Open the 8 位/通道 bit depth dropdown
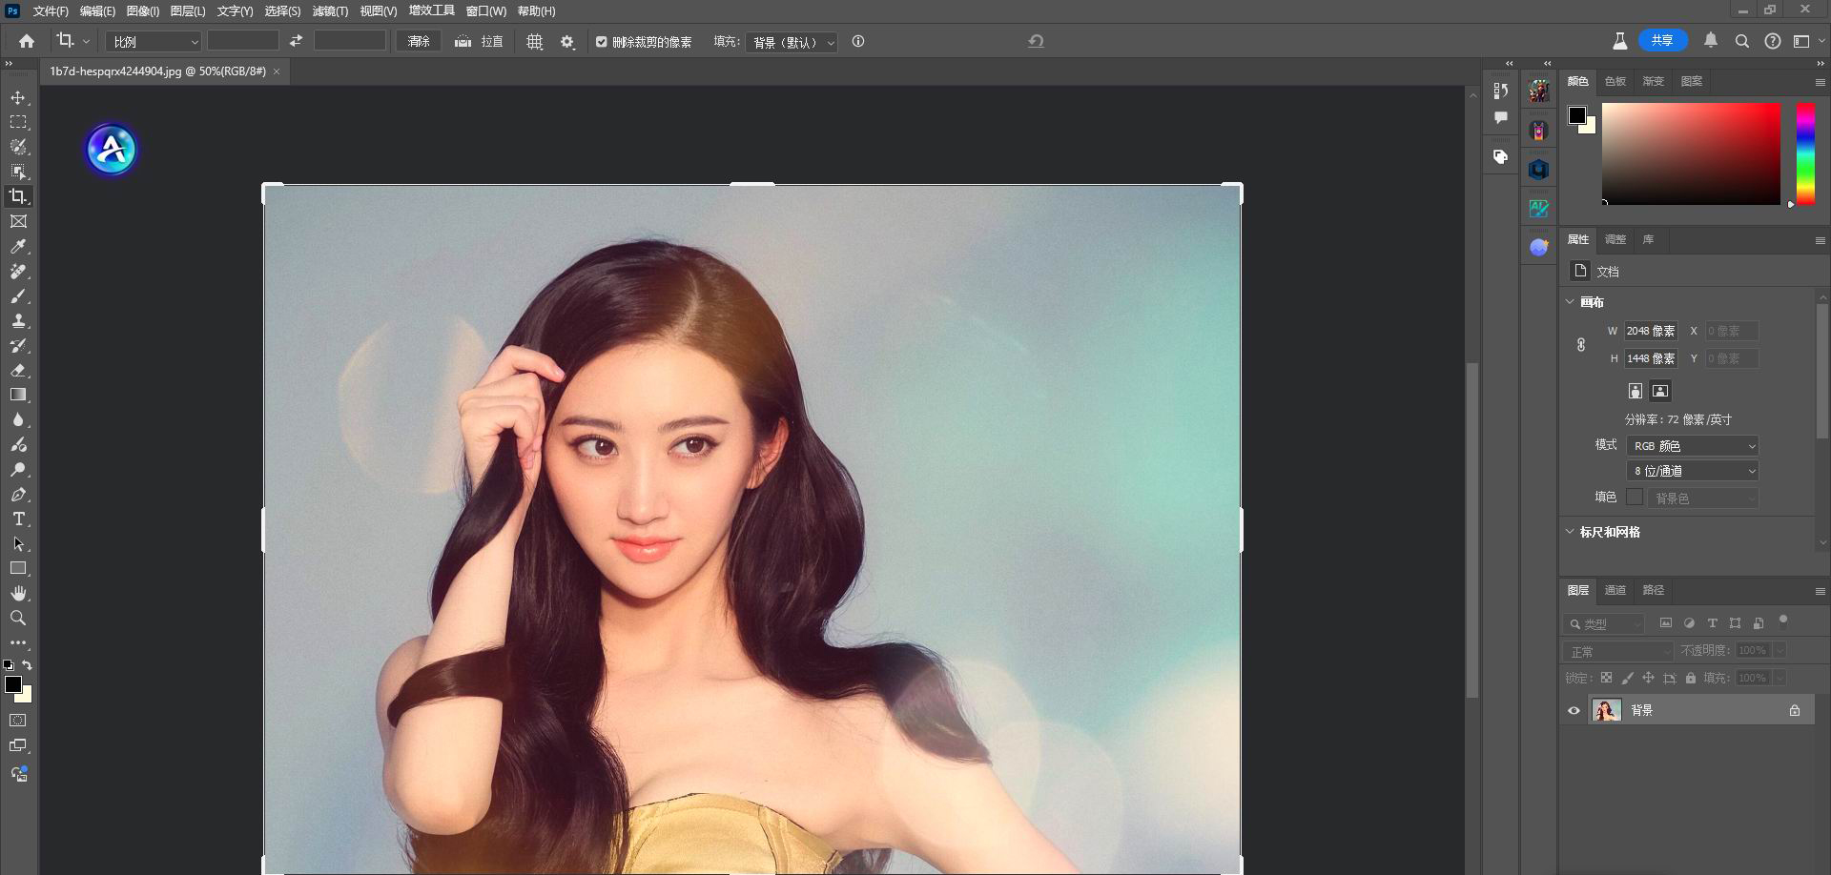This screenshot has height=875, width=1831. tap(1693, 471)
